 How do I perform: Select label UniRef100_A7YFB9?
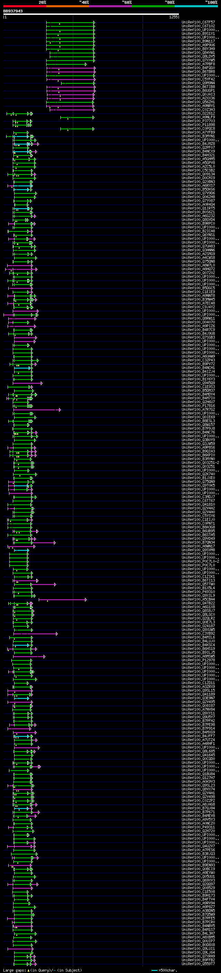pyautogui.click(x=198, y=132)
